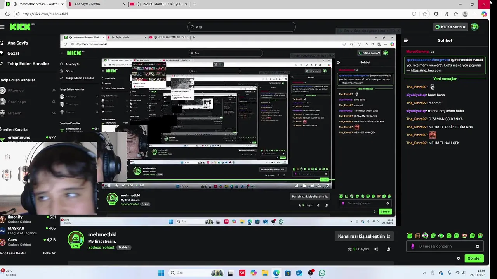Mute the YouTube tab audio icon

[139, 4]
